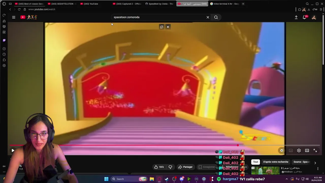The width and height of the screenshot is (325, 183).
Task: Switch to Best of classic Dance tab
Action: [29, 4]
